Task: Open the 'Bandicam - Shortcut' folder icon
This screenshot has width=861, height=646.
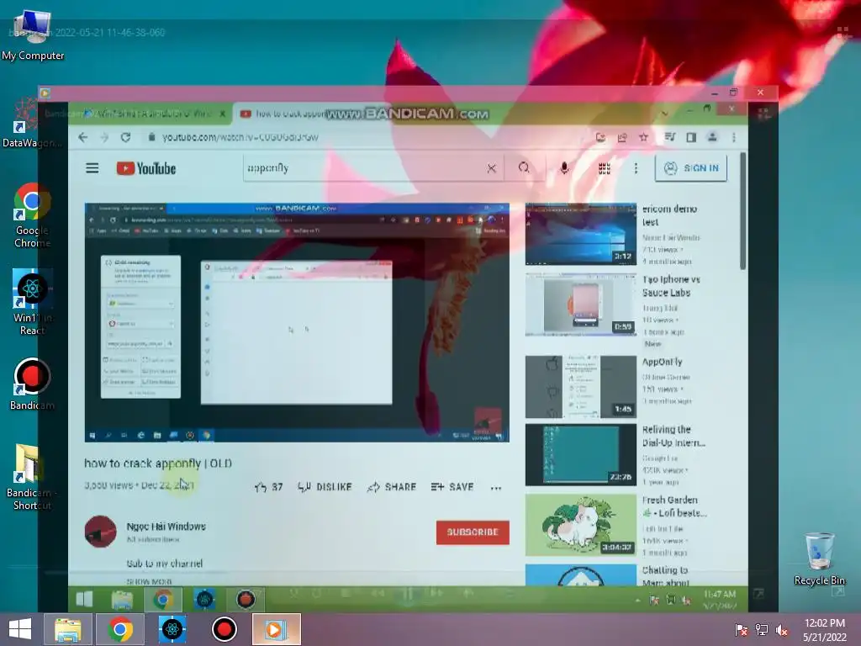Action: (x=33, y=477)
